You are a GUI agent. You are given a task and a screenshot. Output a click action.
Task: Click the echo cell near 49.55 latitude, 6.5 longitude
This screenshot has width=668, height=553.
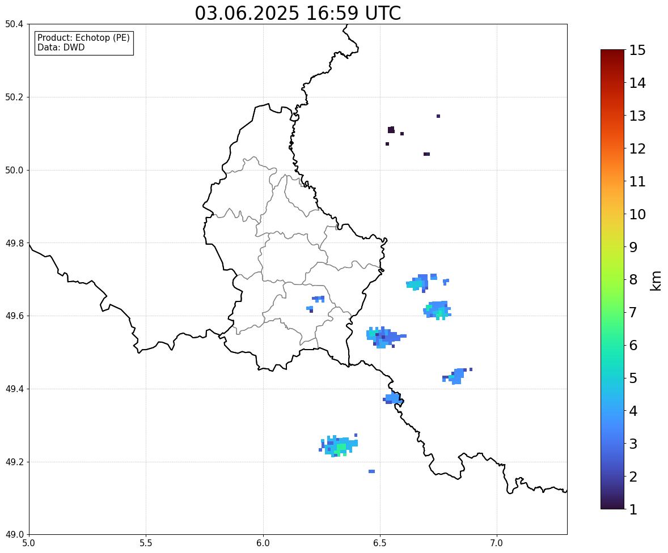click(385, 337)
